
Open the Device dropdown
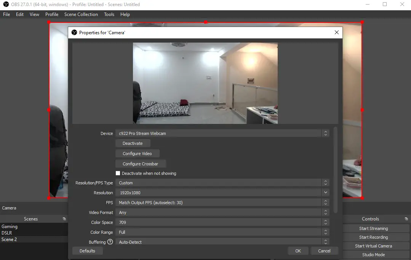pyautogui.click(x=222, y=133)
